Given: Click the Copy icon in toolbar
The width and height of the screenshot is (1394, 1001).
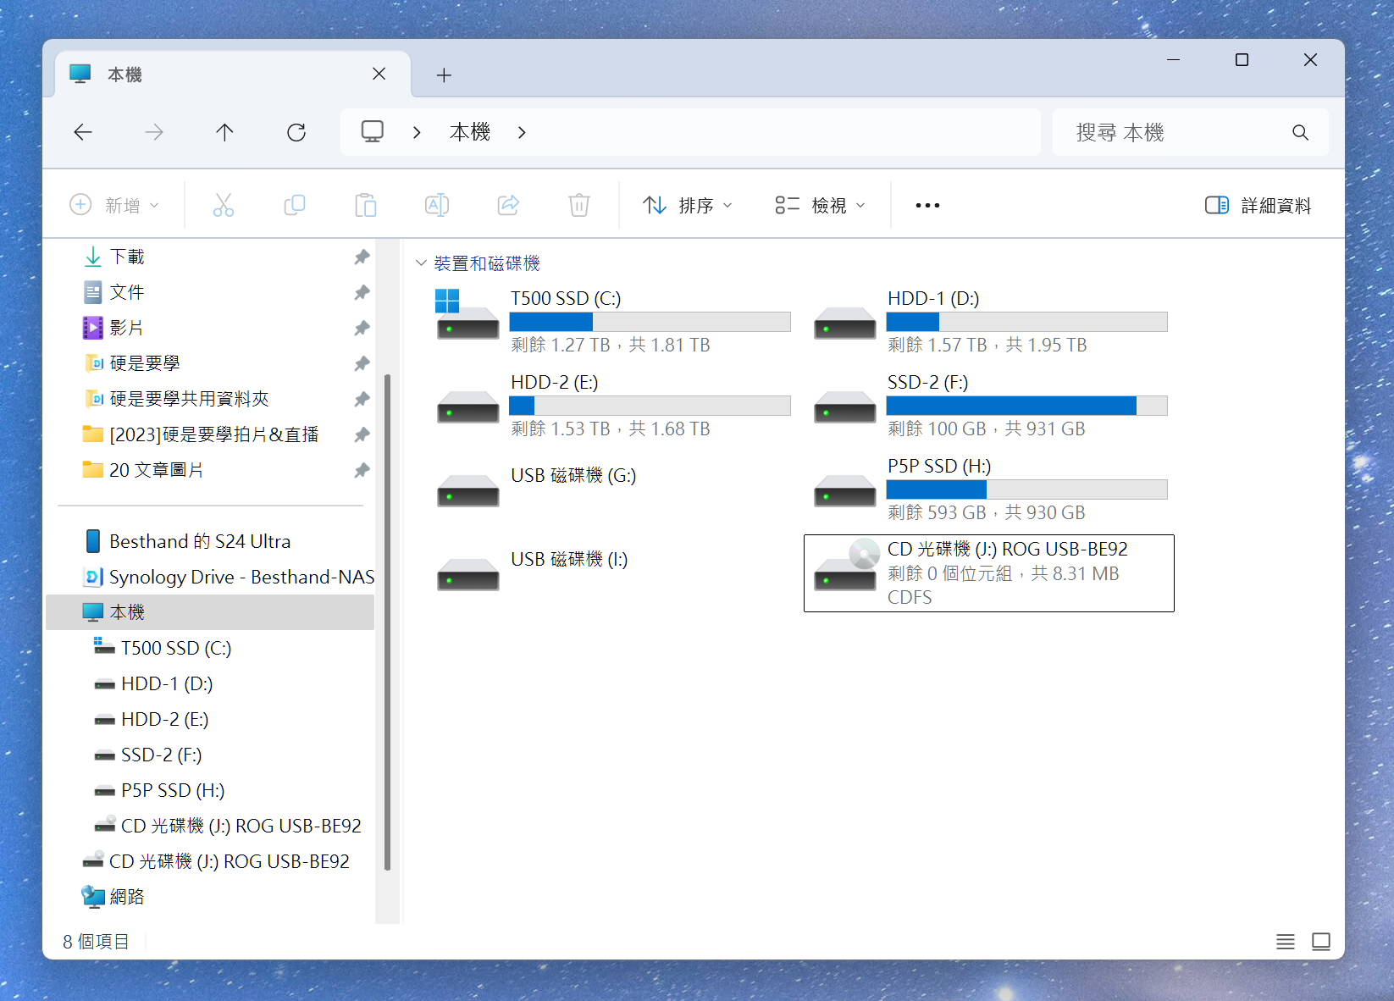Looking at the screenshot, I should [x=295, y=205].
